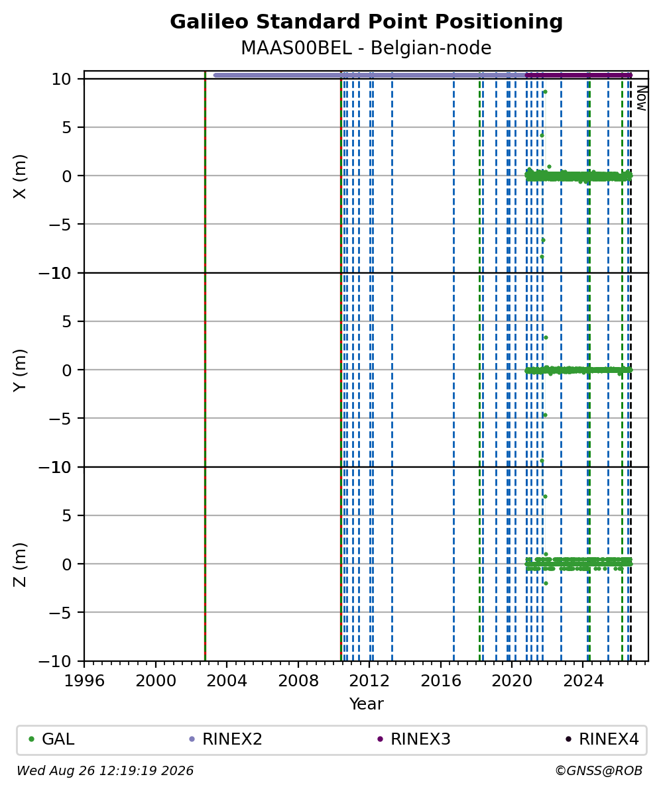This screenshot has width=661, height=791.
Task: Click the Y panel outlier point near 3.3 m
Action: coord(546,337)
